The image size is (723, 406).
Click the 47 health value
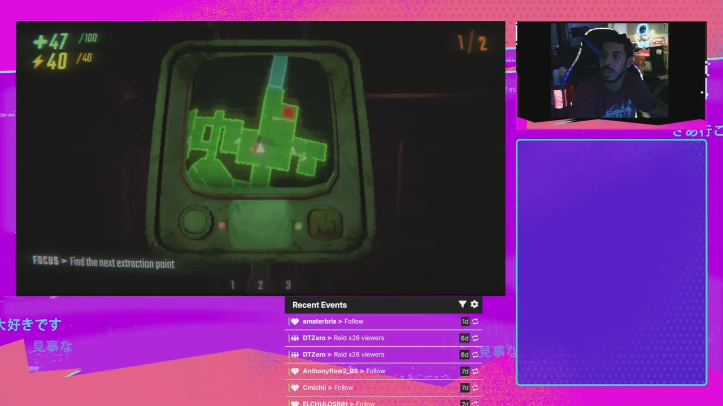click(x=58, y=41)
